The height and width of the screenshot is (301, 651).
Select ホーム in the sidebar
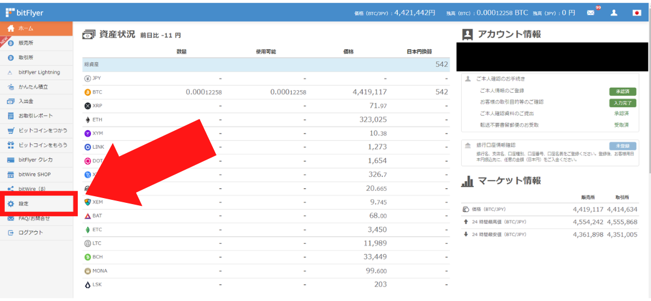[x=26, y=28]
